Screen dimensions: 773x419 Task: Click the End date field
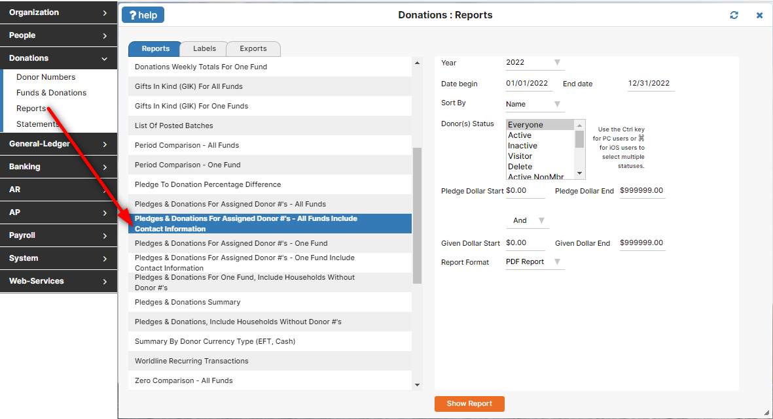651,84
